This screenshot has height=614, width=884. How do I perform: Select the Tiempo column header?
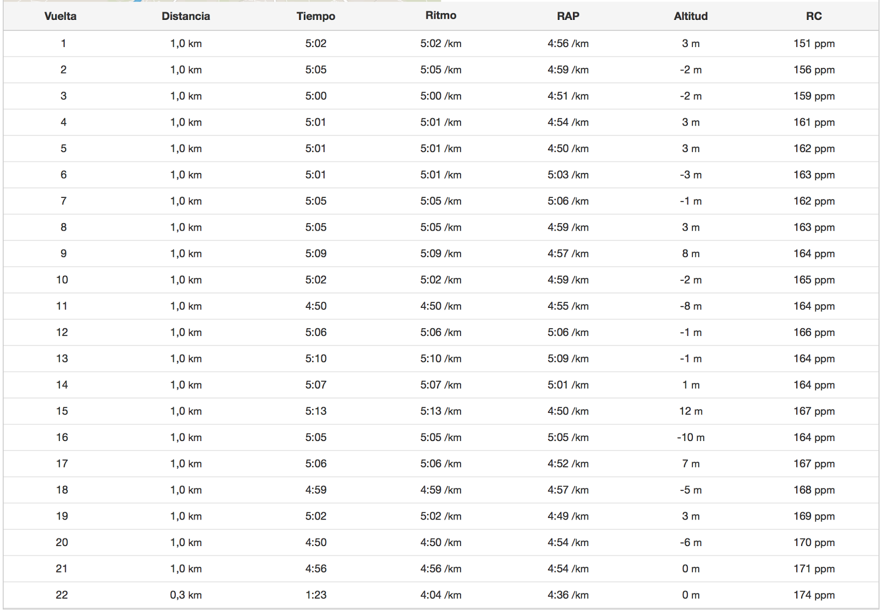coord(315,16)
